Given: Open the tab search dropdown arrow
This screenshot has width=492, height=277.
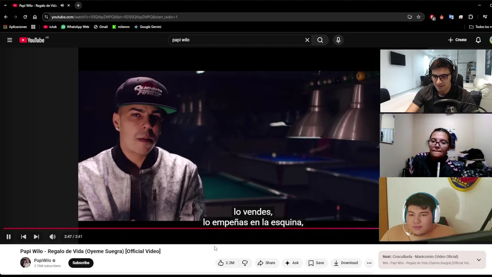Looking at the screenshot, I should [5, 5].
